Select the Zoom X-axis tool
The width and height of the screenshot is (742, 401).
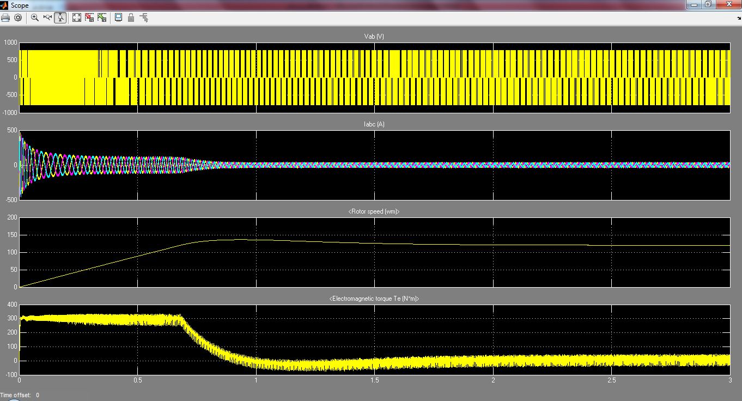(47, 17)
